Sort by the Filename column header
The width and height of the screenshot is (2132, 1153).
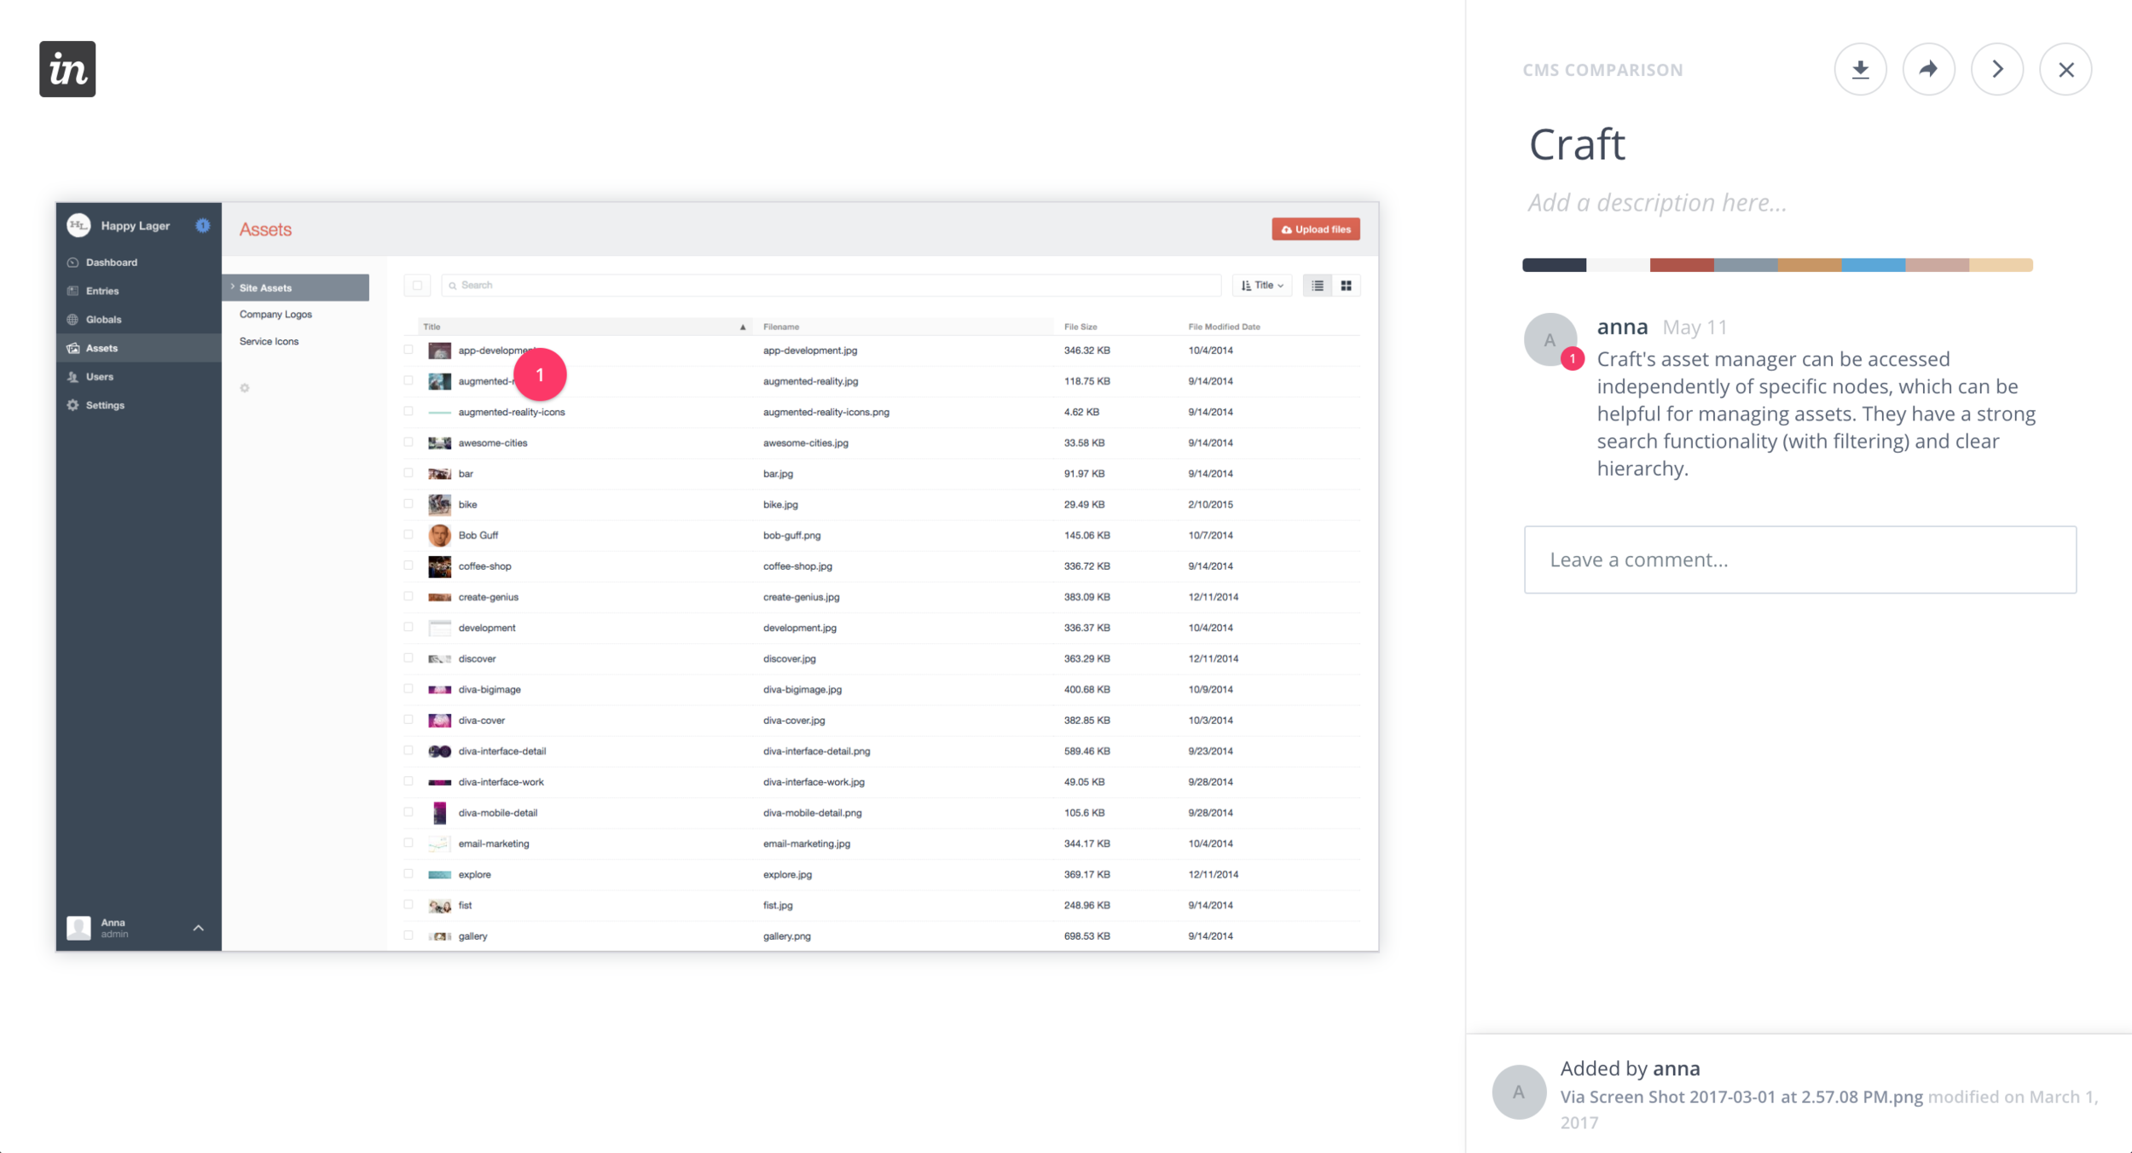(780, 327)
